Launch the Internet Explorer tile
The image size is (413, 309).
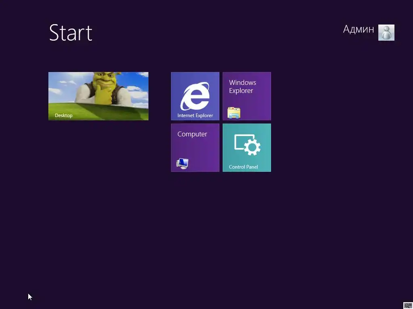point(195,96)
